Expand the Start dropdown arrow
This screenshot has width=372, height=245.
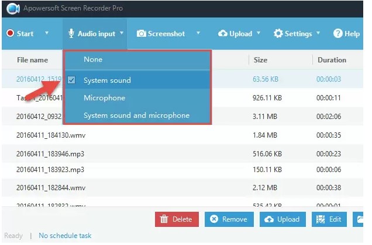(x=47, y=34)
